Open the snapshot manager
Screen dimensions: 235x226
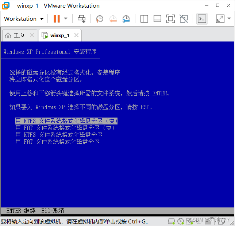pos(126,19)
